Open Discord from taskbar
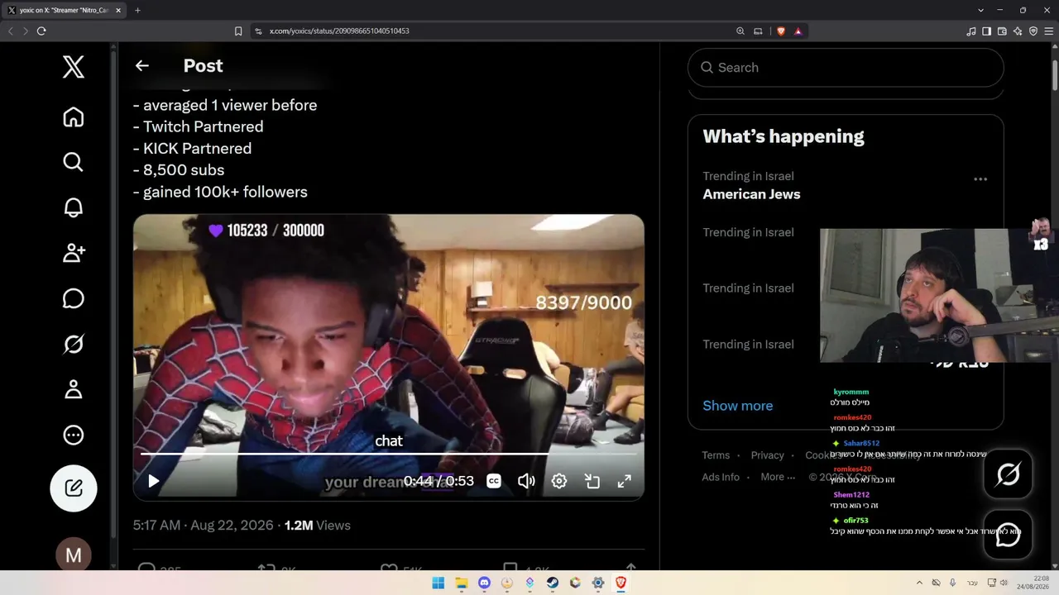The width and height of the screenshot is (1059, 595). 484,583
